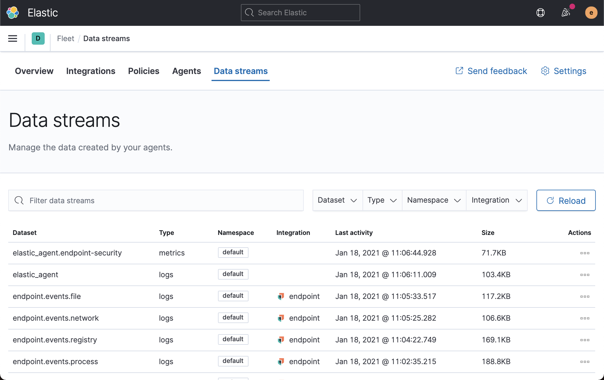Click into the Filter data streams field
The image size is (604, 380).
click(x=156, y=200)
